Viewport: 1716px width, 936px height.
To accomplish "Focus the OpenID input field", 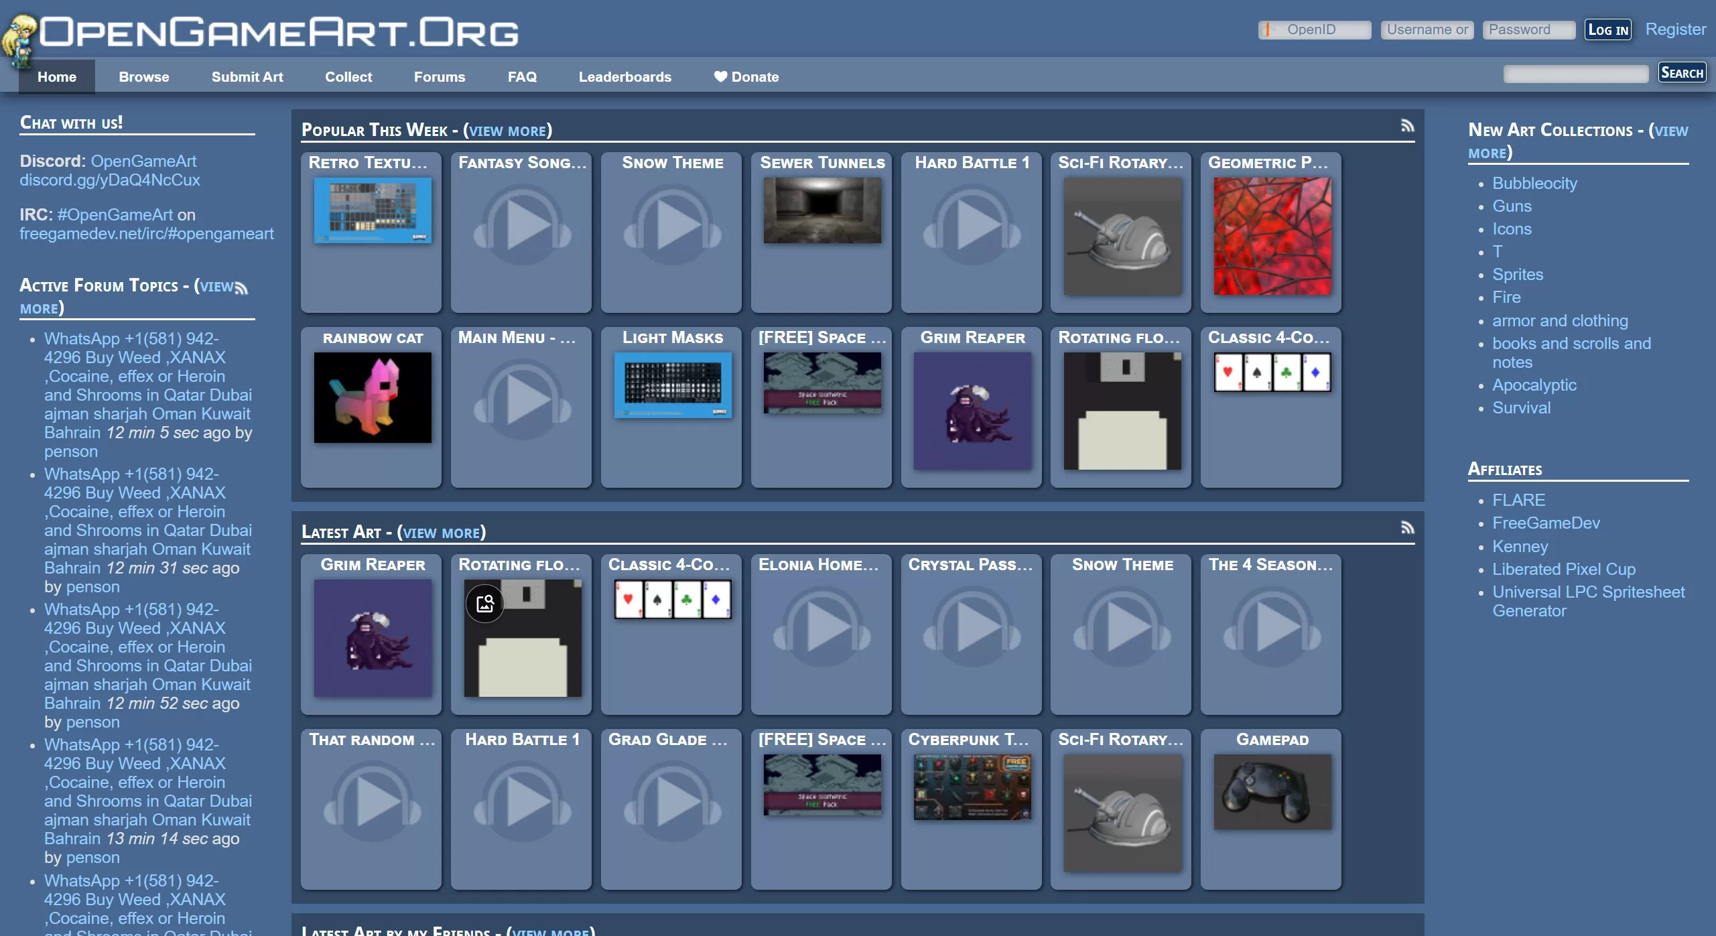I will click(1315, 29).
